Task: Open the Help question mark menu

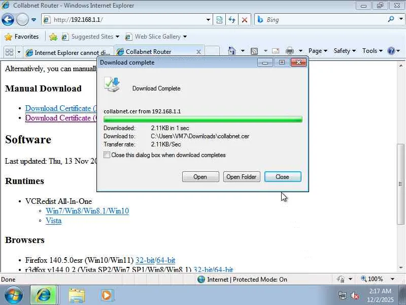Action: [x=394, y=51]
